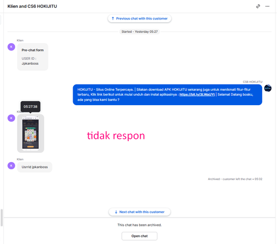Open the bit.ly APK download link

click(x=197, y=95)
